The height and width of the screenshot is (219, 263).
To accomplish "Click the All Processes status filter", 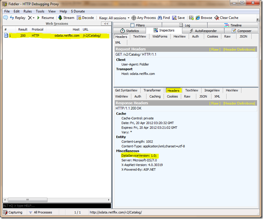I will (x=40, y=212).
